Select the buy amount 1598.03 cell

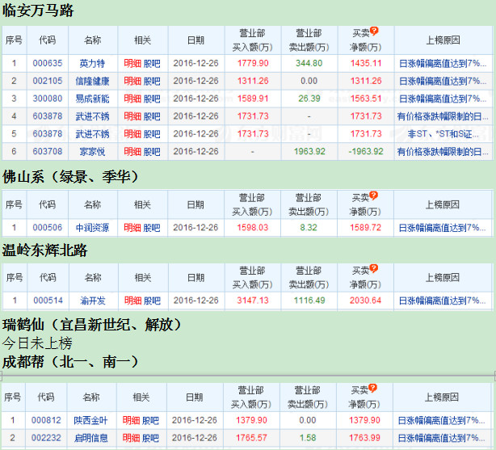(252, 228)
